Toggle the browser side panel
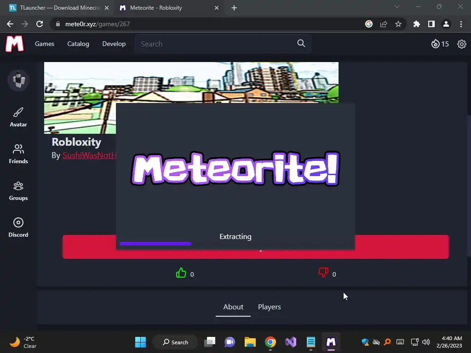471x353 pixels. pos(431,24)
